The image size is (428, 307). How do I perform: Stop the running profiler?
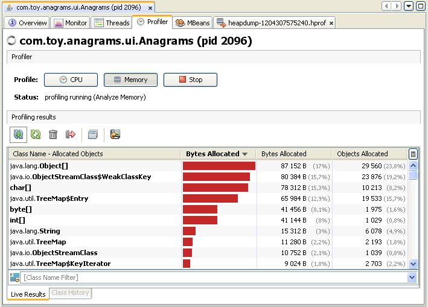pos(190,80)
